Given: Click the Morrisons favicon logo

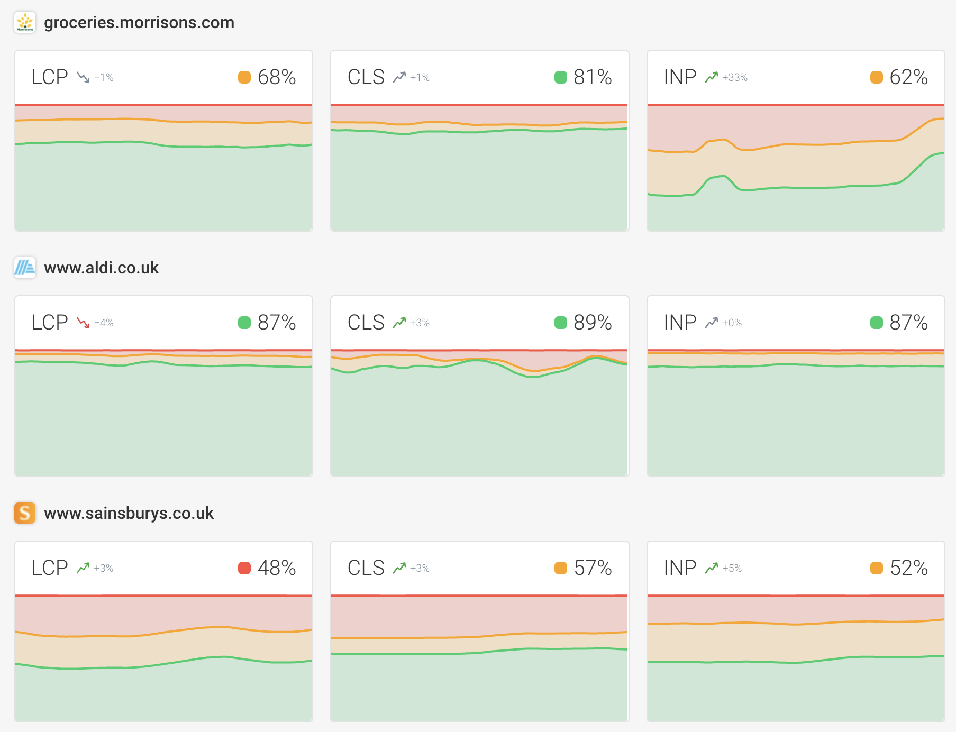Looking at the screenshot, I should coord(25,22).
